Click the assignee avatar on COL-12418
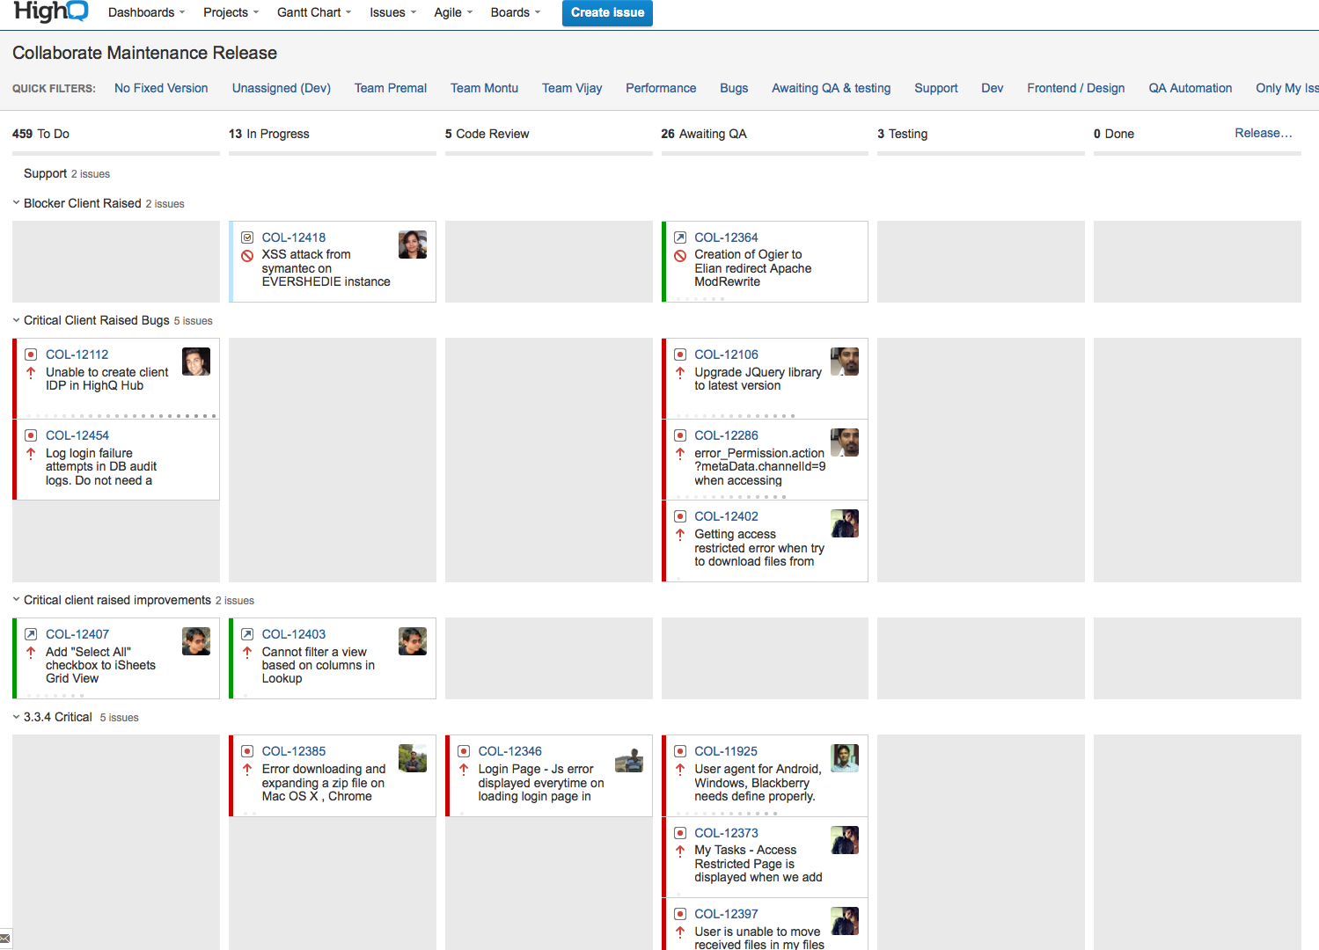1319x950 pixels. 413,245
